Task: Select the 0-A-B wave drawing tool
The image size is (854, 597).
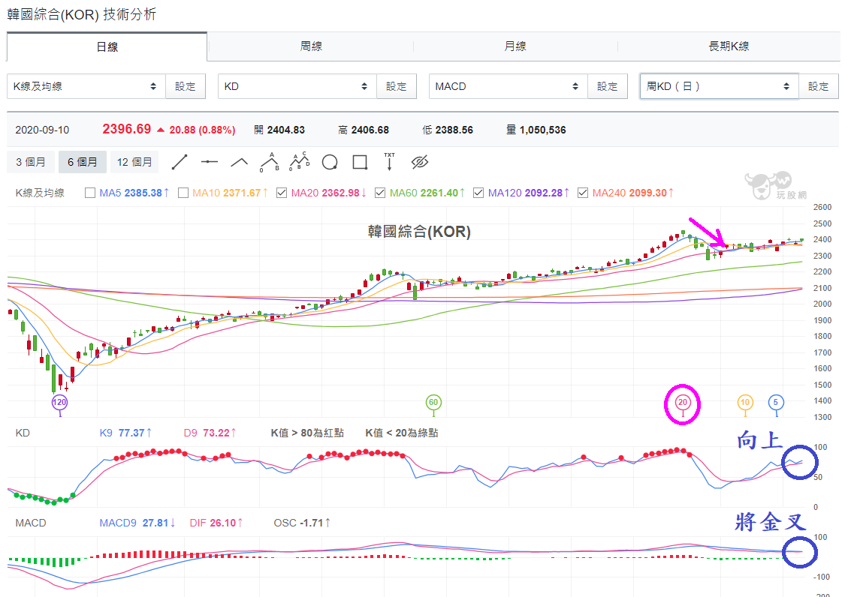Action: tap(270, 162)
